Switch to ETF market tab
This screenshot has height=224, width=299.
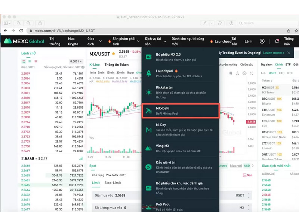288,65
